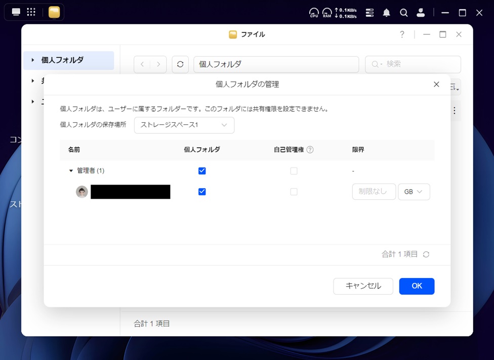The image size is (494, 360).
Task: Open the global search magnifier
Action: 403,13
